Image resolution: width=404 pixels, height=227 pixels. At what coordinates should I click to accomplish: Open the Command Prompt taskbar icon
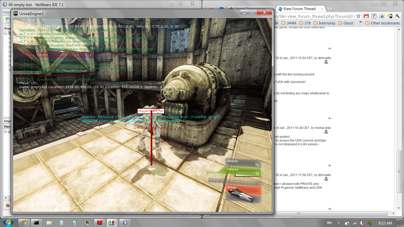point(37,223)
